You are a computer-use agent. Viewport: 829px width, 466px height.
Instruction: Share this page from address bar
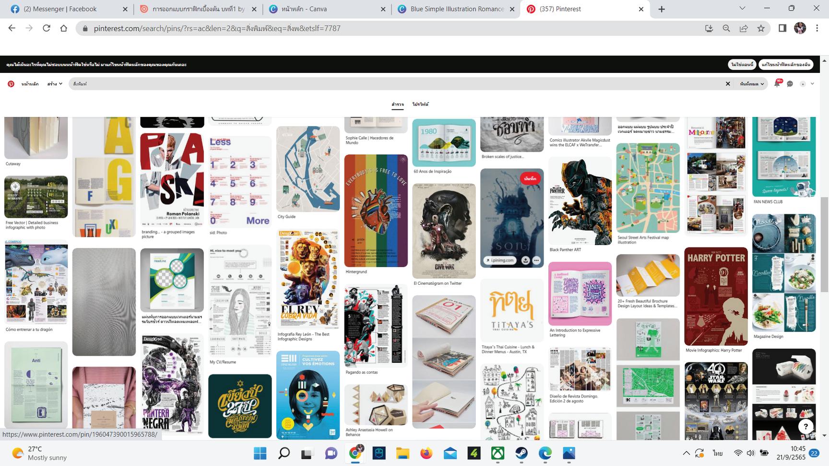pyautogui.click(x=744, y=28)
